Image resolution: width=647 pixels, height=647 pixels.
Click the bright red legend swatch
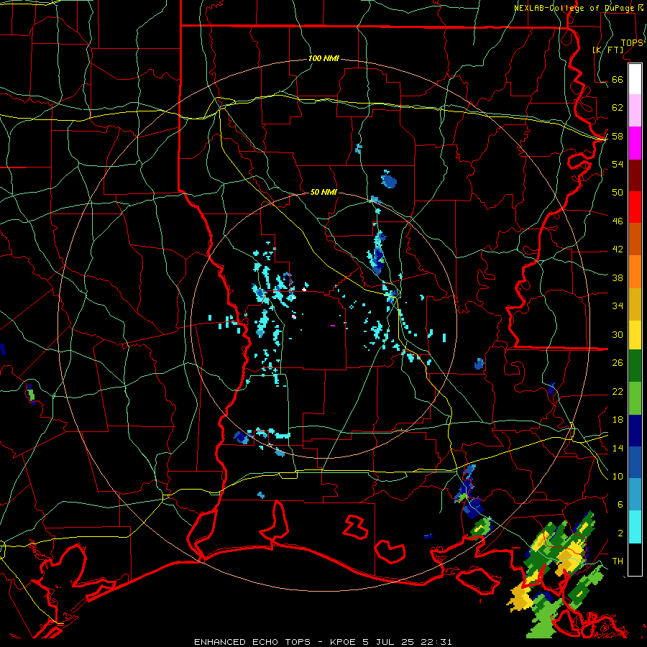(635, 207)
